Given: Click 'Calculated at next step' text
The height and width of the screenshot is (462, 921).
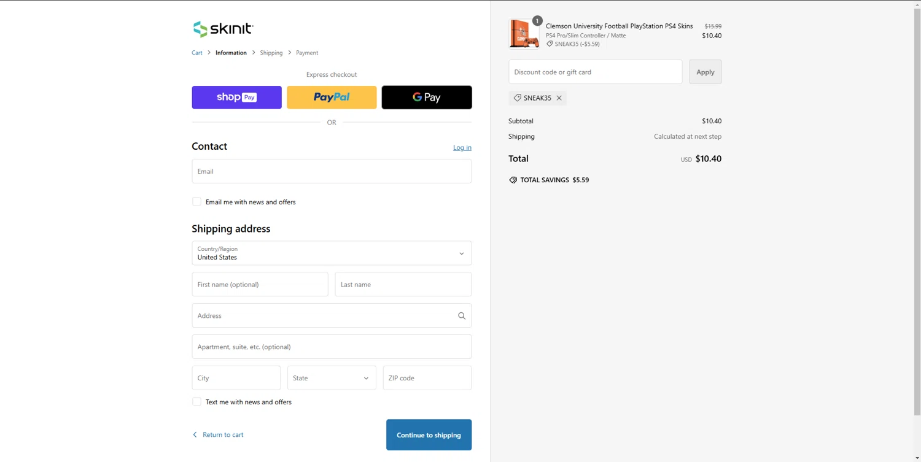Looking at the screenshot, I should coord(688,137).
